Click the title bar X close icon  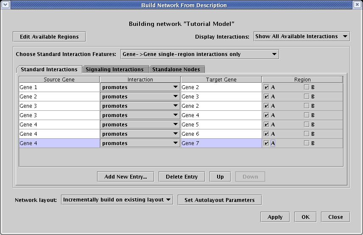pyautogui.click(x=357, y=5)
